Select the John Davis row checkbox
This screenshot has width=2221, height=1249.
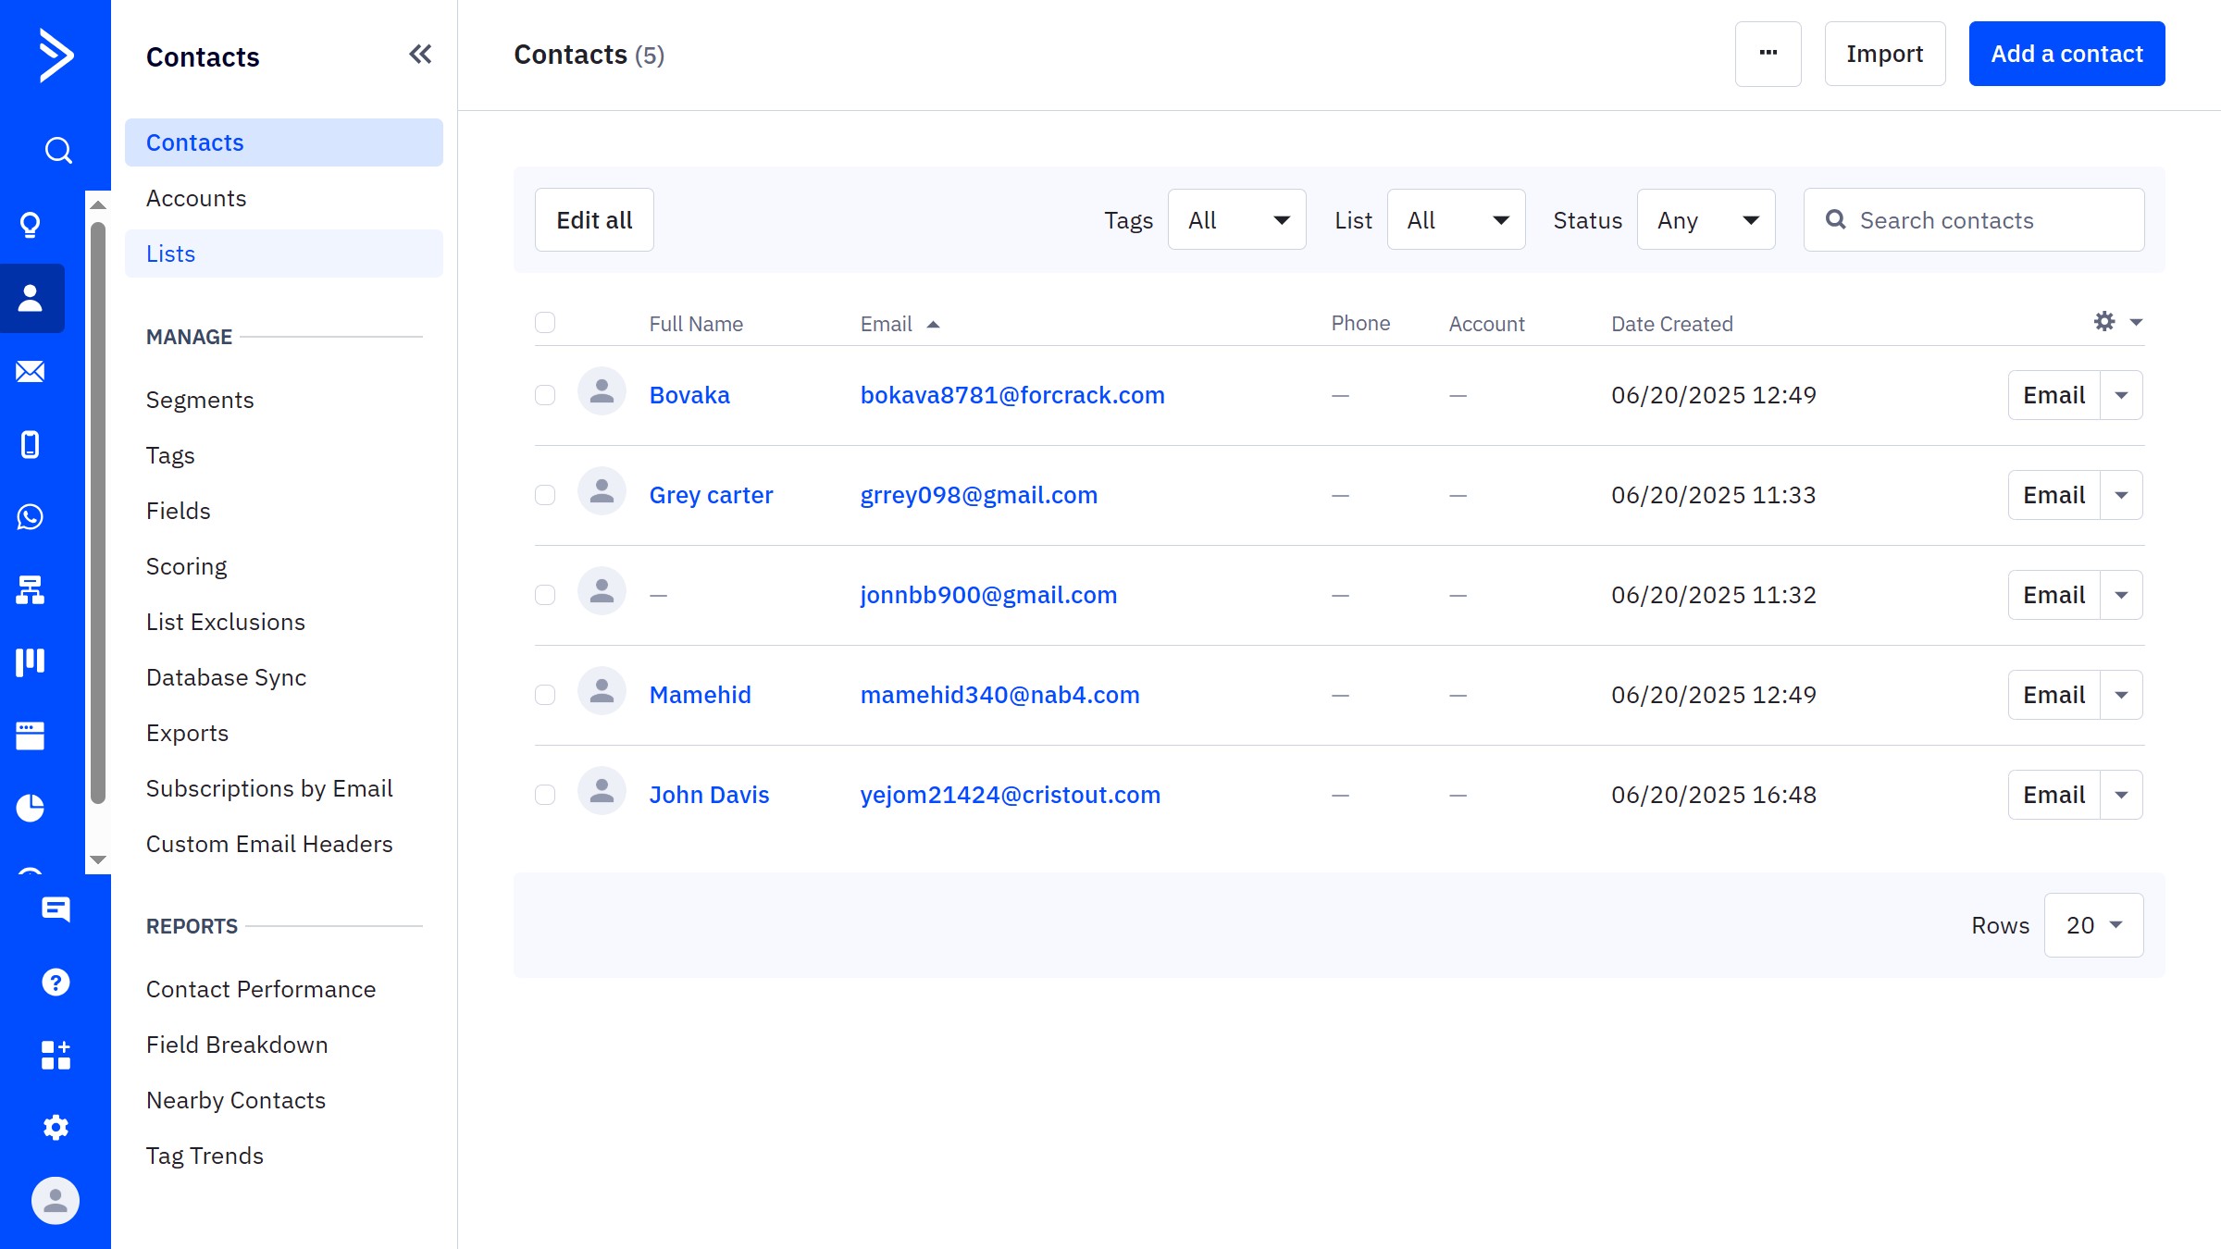click(x=545, y=795)
